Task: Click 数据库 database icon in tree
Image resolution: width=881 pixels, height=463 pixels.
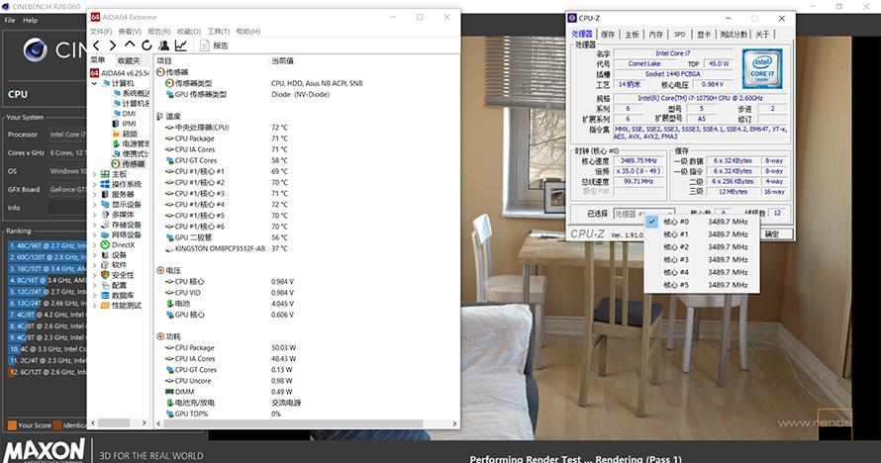Action: 105,295
